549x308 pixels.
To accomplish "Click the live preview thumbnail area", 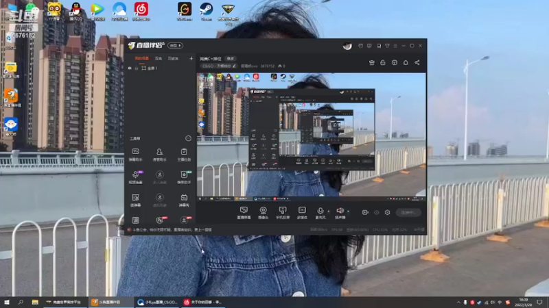I will click(312, 137).
